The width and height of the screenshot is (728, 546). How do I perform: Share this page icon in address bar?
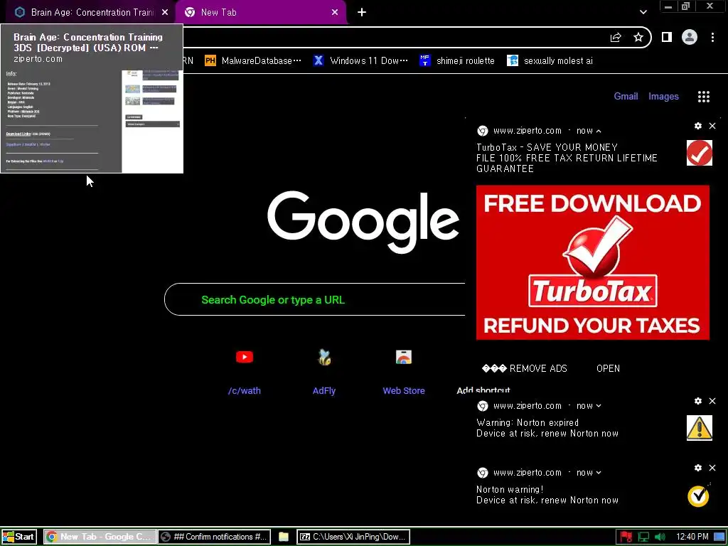(x=616, y=38)
